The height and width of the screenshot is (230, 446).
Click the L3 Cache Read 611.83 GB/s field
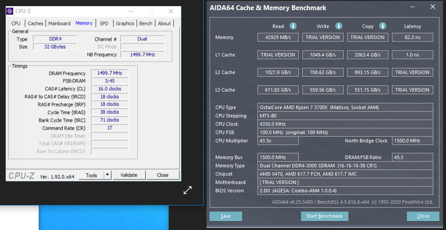(278, 90)
